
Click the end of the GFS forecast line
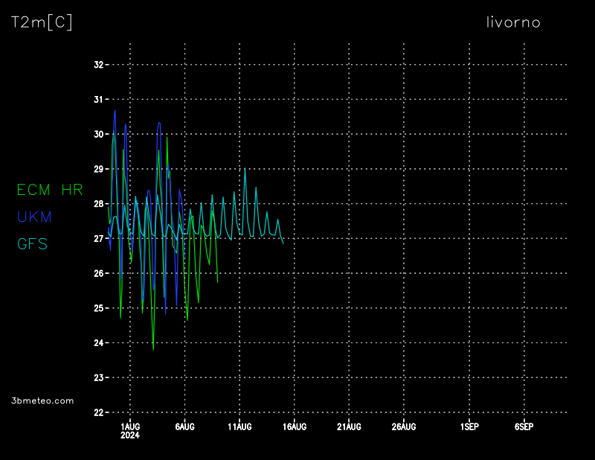tap(283, 243)
